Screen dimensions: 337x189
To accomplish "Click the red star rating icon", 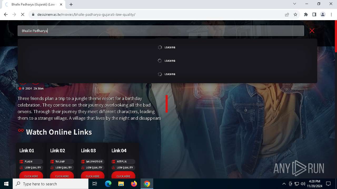I will (x=20, y=88).
